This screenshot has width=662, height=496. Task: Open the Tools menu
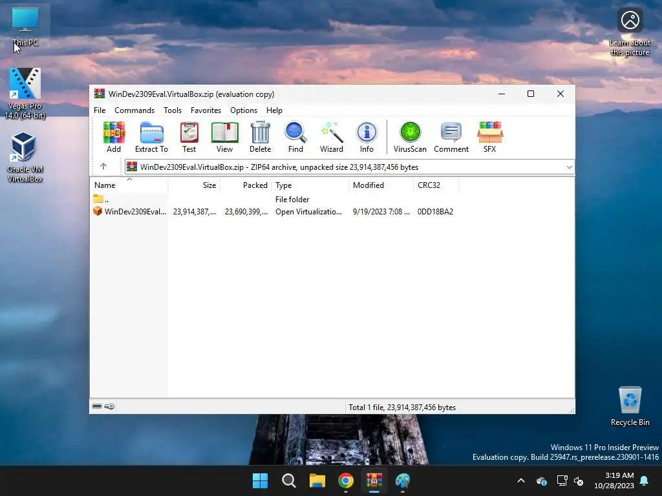pos(172,110)
